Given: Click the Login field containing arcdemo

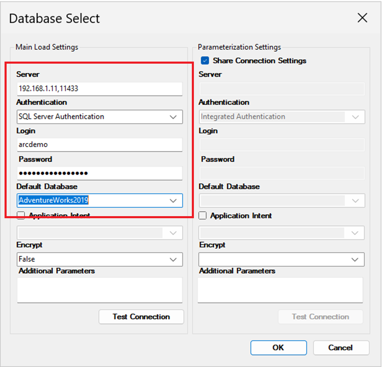Looking at the screenshot, I should point(100,145).
